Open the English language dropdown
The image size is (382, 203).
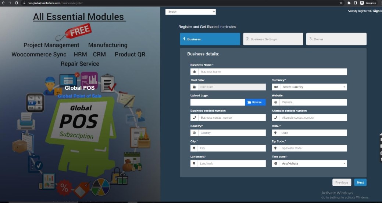190,12
